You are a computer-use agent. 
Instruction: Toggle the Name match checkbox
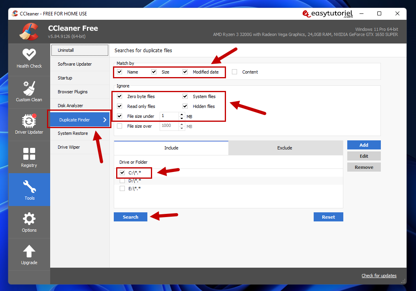[120, 72]
